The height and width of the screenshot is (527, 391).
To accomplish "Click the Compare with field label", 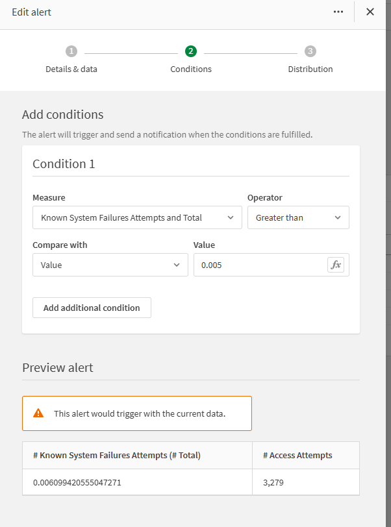I will pyautogui.click(x=60, y=245).
